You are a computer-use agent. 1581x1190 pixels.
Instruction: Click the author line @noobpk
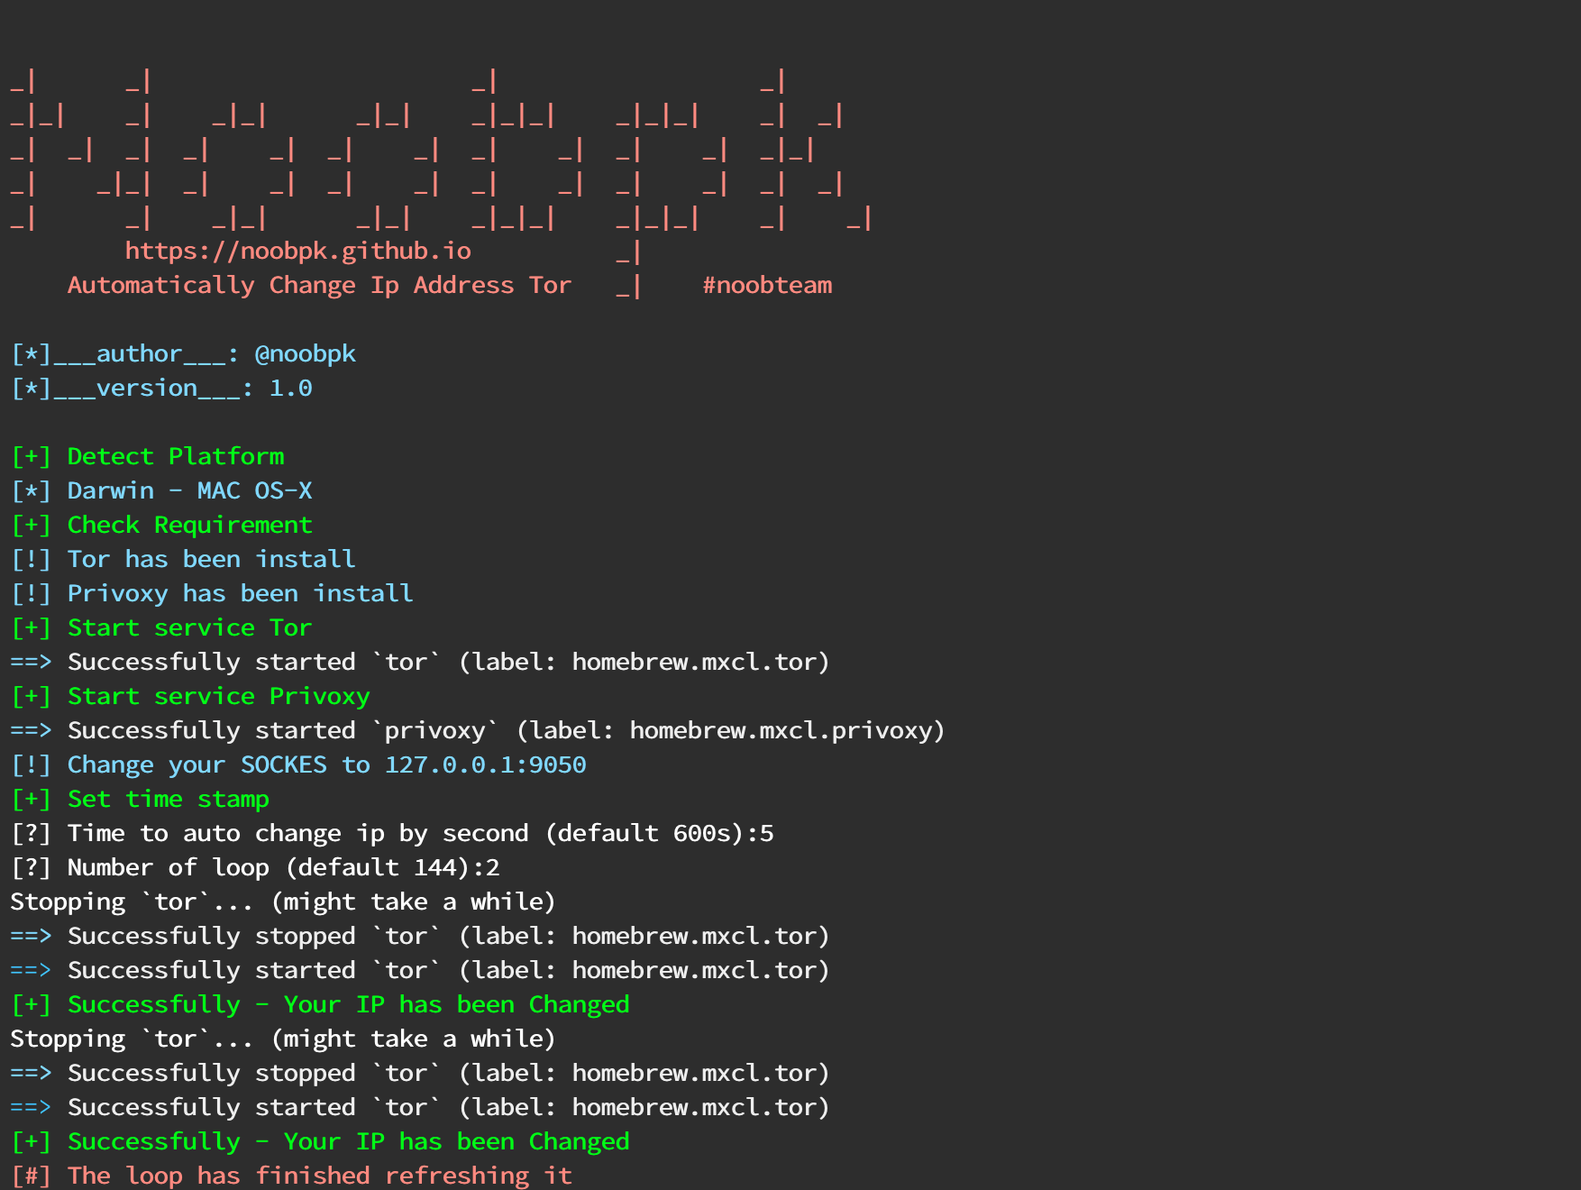click(183, 353)
